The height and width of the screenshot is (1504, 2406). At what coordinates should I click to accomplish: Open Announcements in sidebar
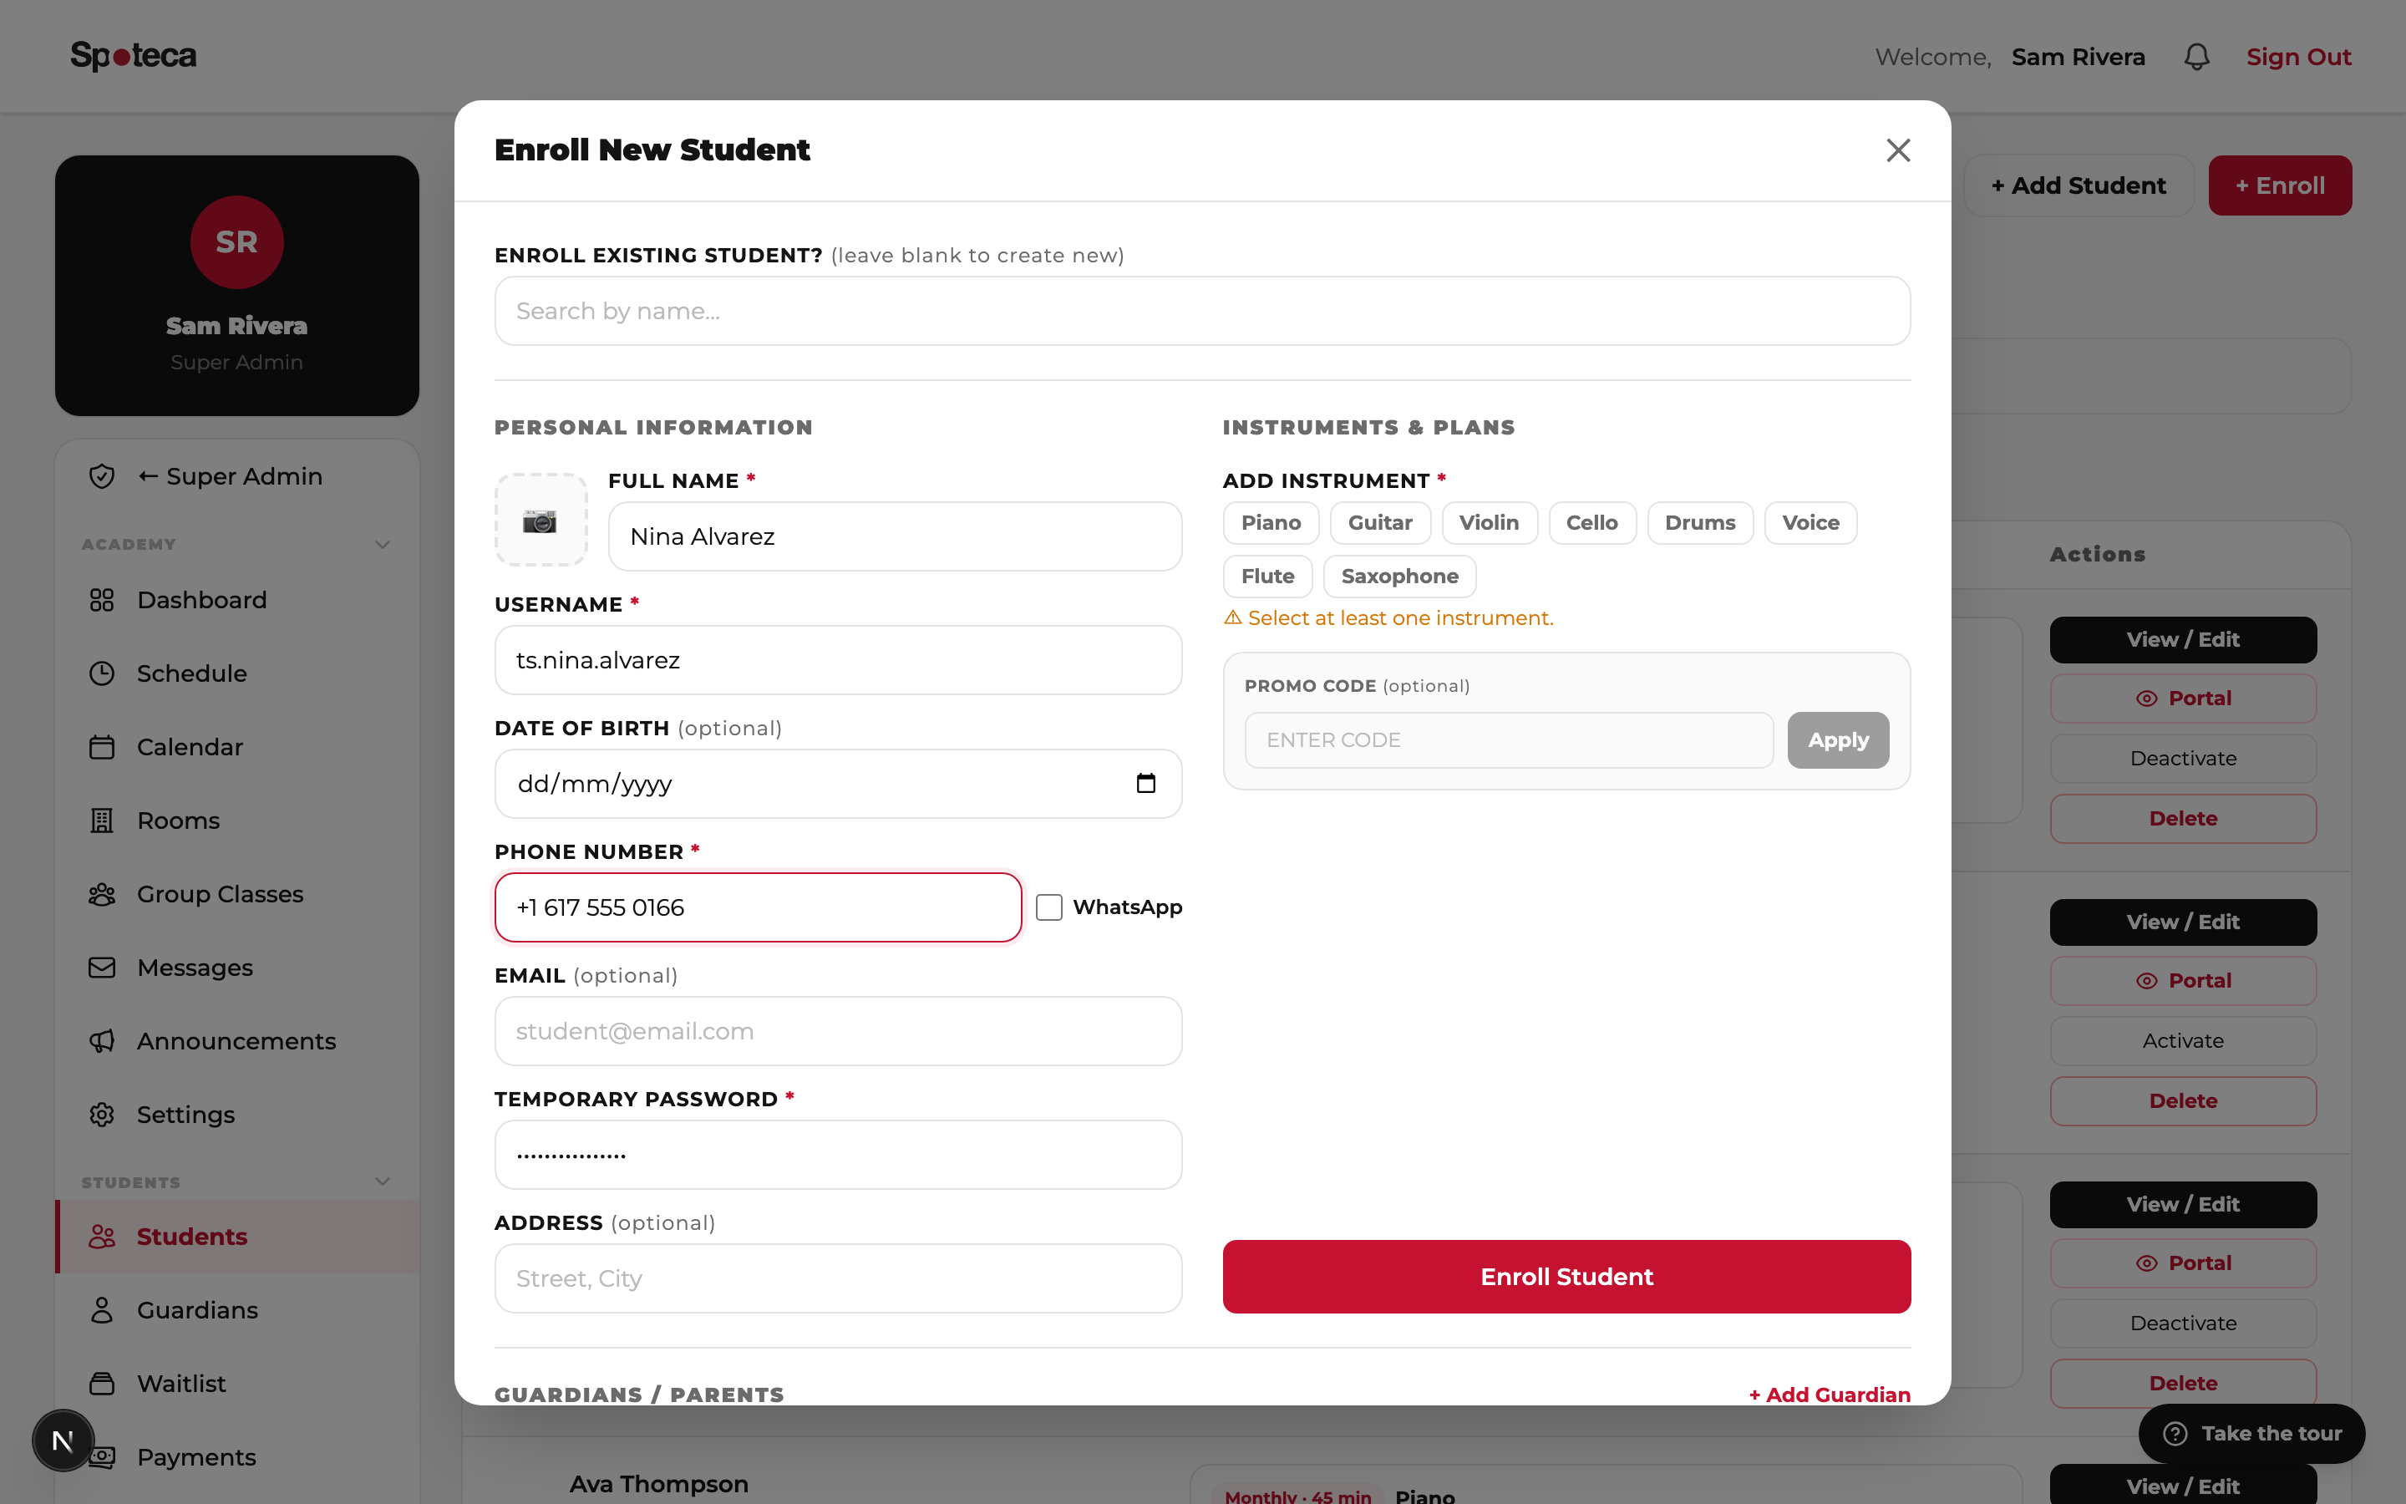236,1041
